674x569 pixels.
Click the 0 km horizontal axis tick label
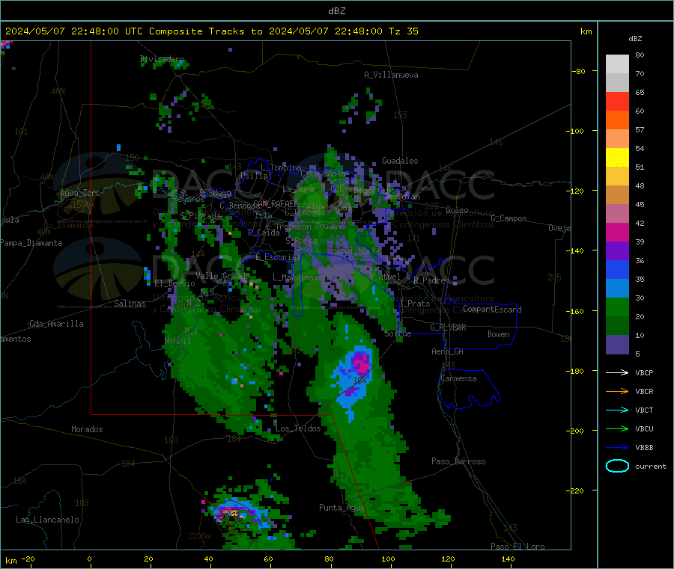tap(89, 559)
